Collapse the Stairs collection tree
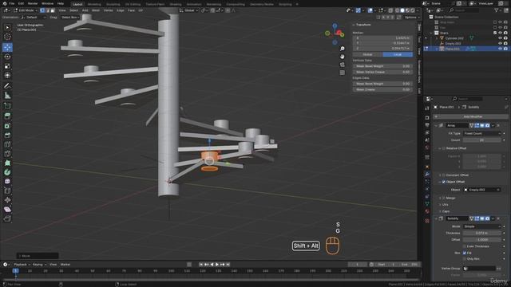 click(x=431, y=33)
